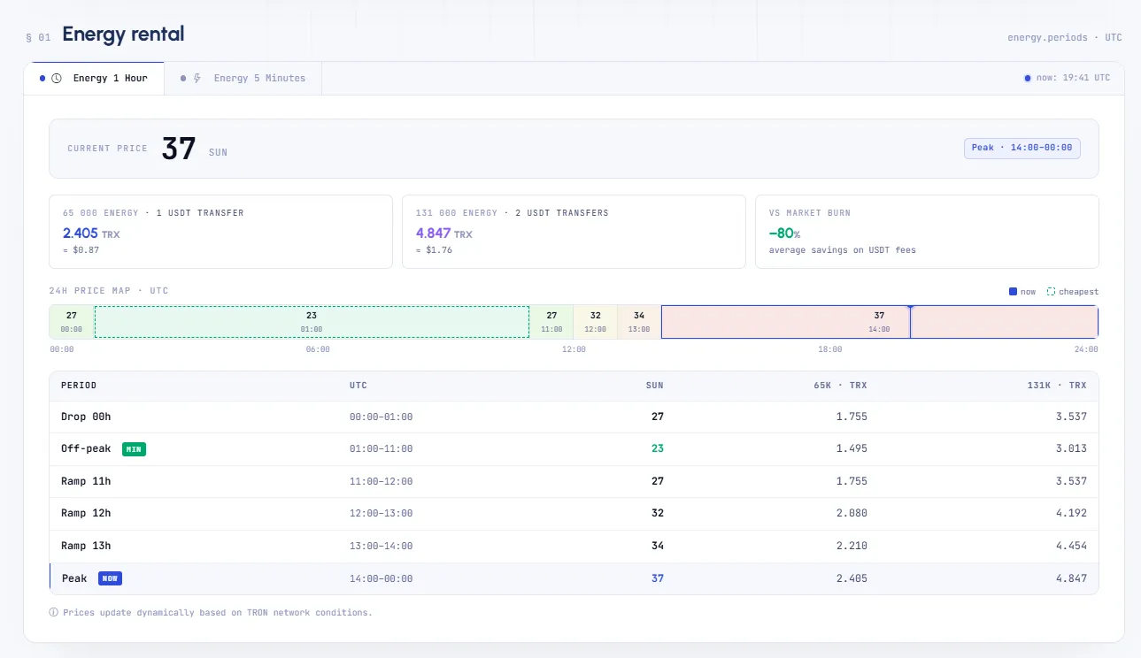Click the '14:00–00:00' UTC cell in the table
The image size is (1141, 658).
382,578
